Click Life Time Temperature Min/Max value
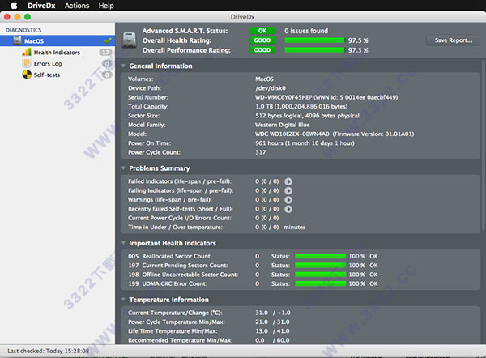The image size is (486, 358). tap(272, 331)
